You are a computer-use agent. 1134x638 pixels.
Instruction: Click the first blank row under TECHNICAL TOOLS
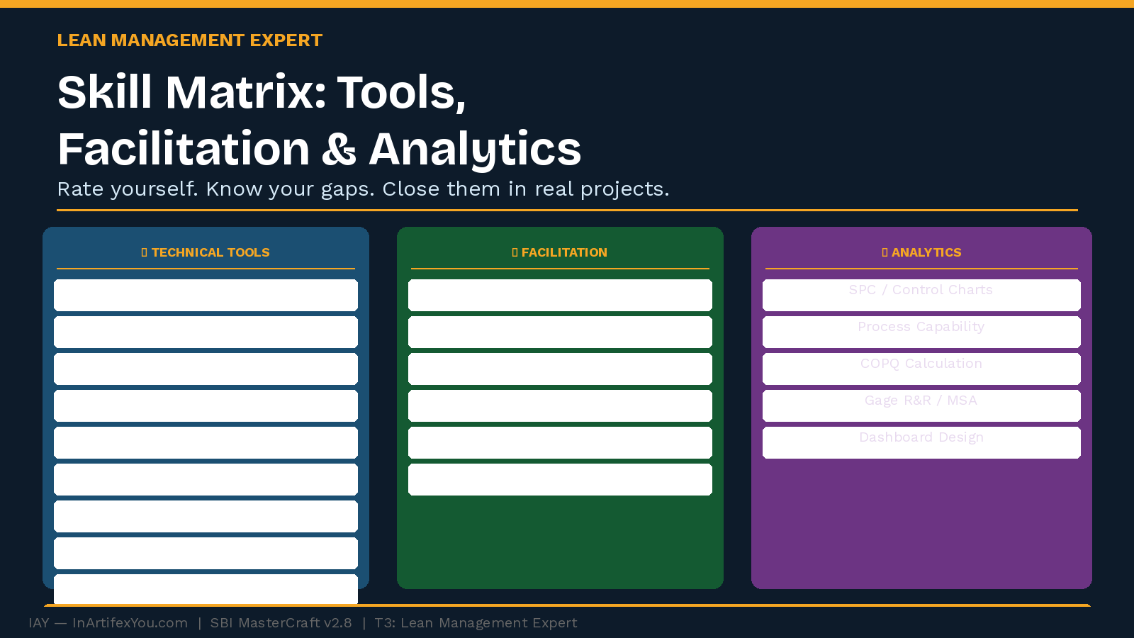(x=206, y=294)
